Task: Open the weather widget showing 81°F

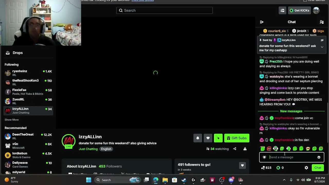Action: 12,180
